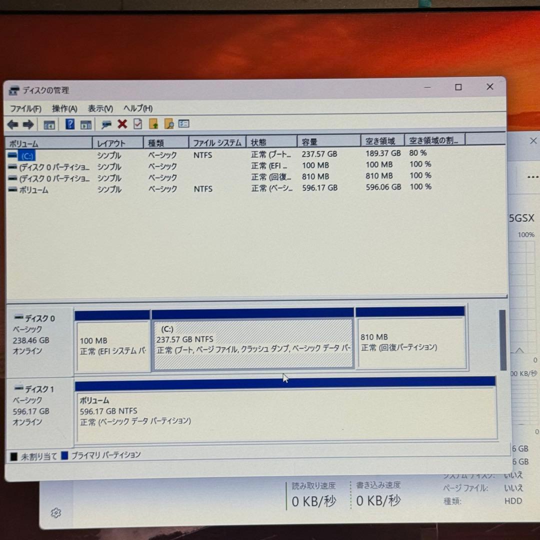This screenshot has height=540, width=540.
Task: Sort by the 種類 column header
Action: [x=166, y=142]
